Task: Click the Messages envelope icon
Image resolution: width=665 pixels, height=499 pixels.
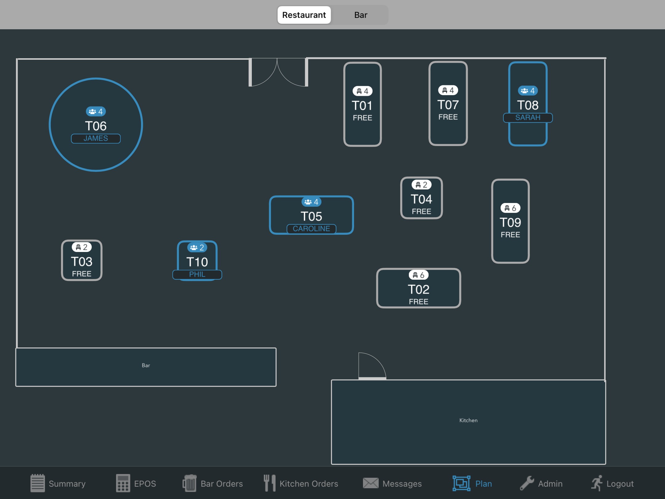Action: [x=370, y=483]
